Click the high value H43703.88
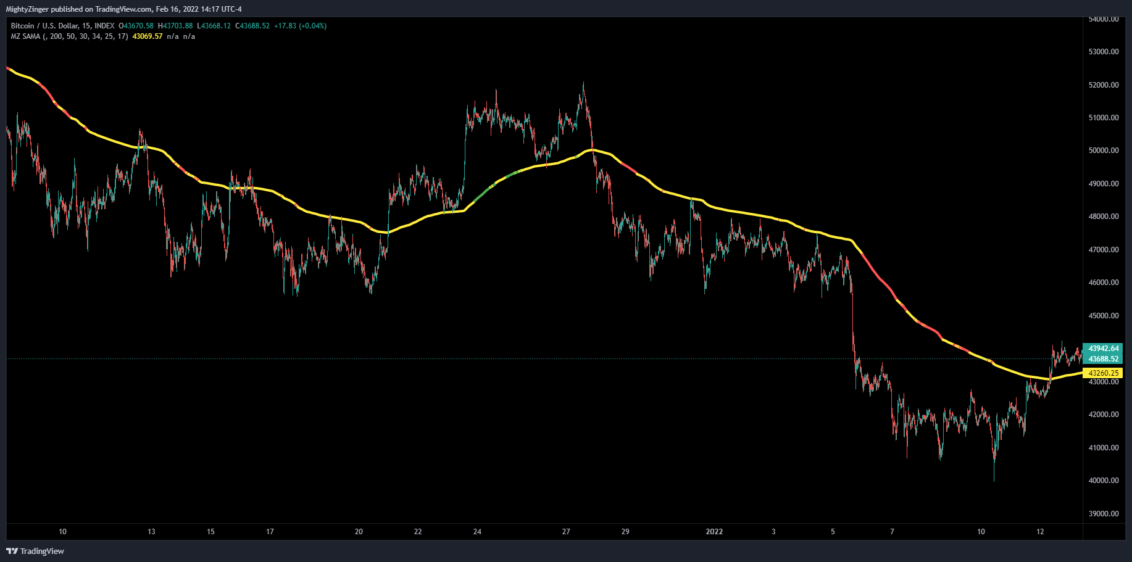The image size is (1132, 562). click(175, 26)
